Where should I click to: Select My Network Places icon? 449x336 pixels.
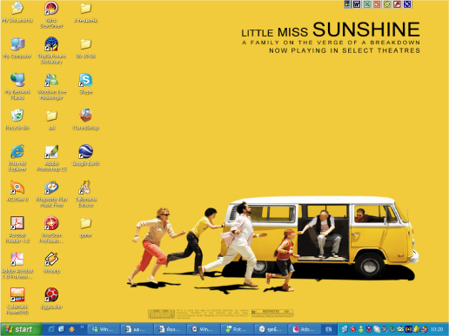point(17,86)
